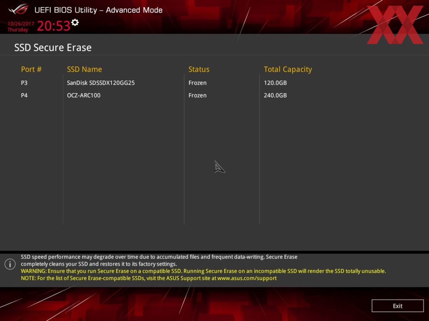
Task: Click the SSD Name column header
Action: point(84,69)
